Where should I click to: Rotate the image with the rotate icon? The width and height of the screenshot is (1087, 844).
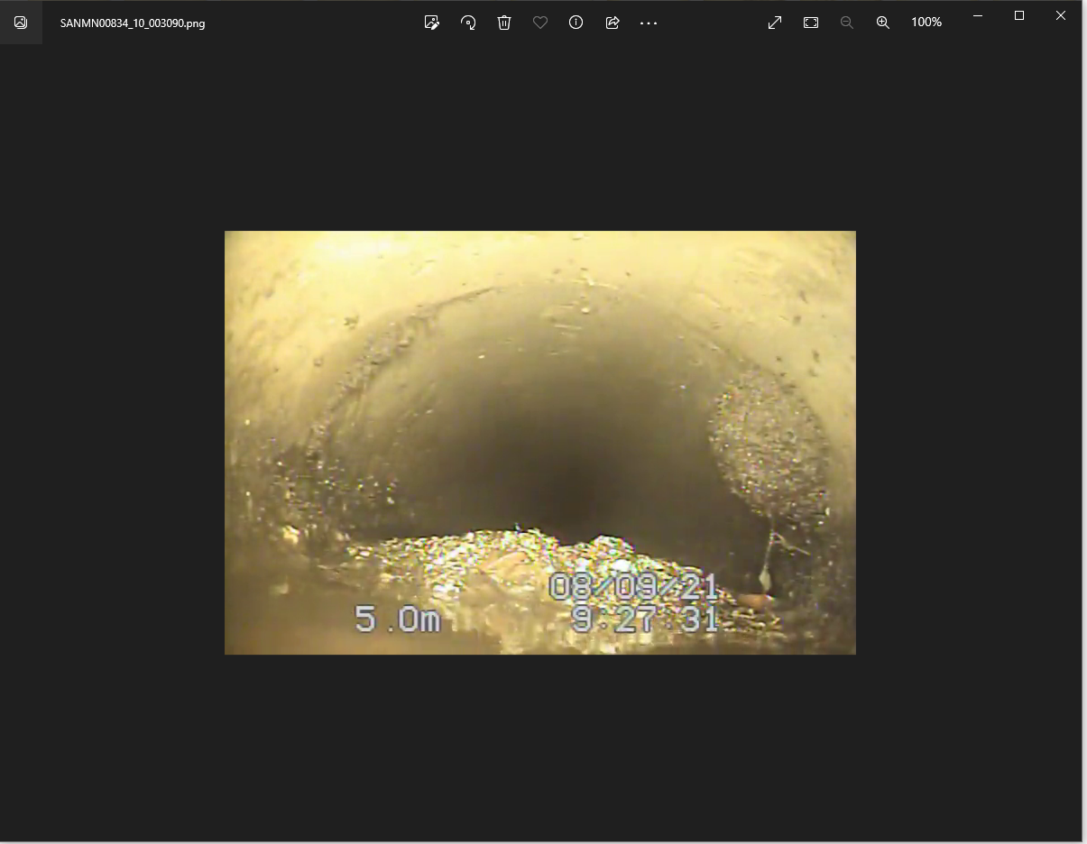tap(468, 23)
